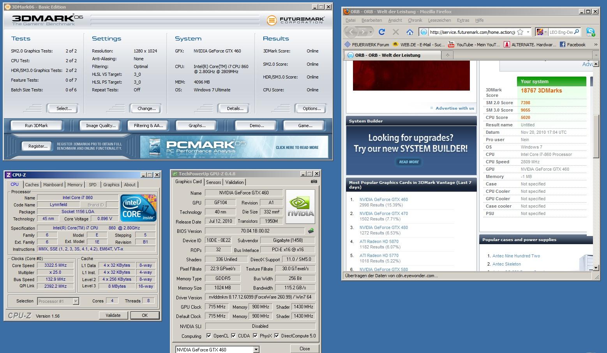Image resolution: width=607 pixels, height=353 pixels.
Task: Open WEB.DE E-Mail bookmark
Action: click(x=418, y=44)
